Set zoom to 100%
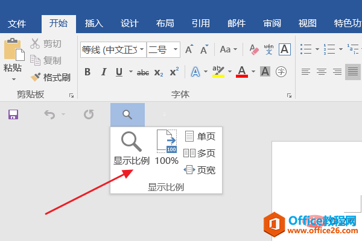 (167, 148)
